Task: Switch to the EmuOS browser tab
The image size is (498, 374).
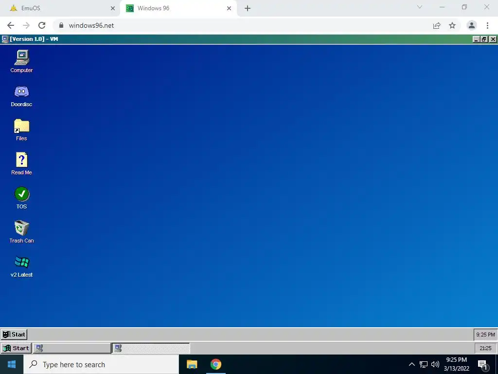Action: pos(59,8)
